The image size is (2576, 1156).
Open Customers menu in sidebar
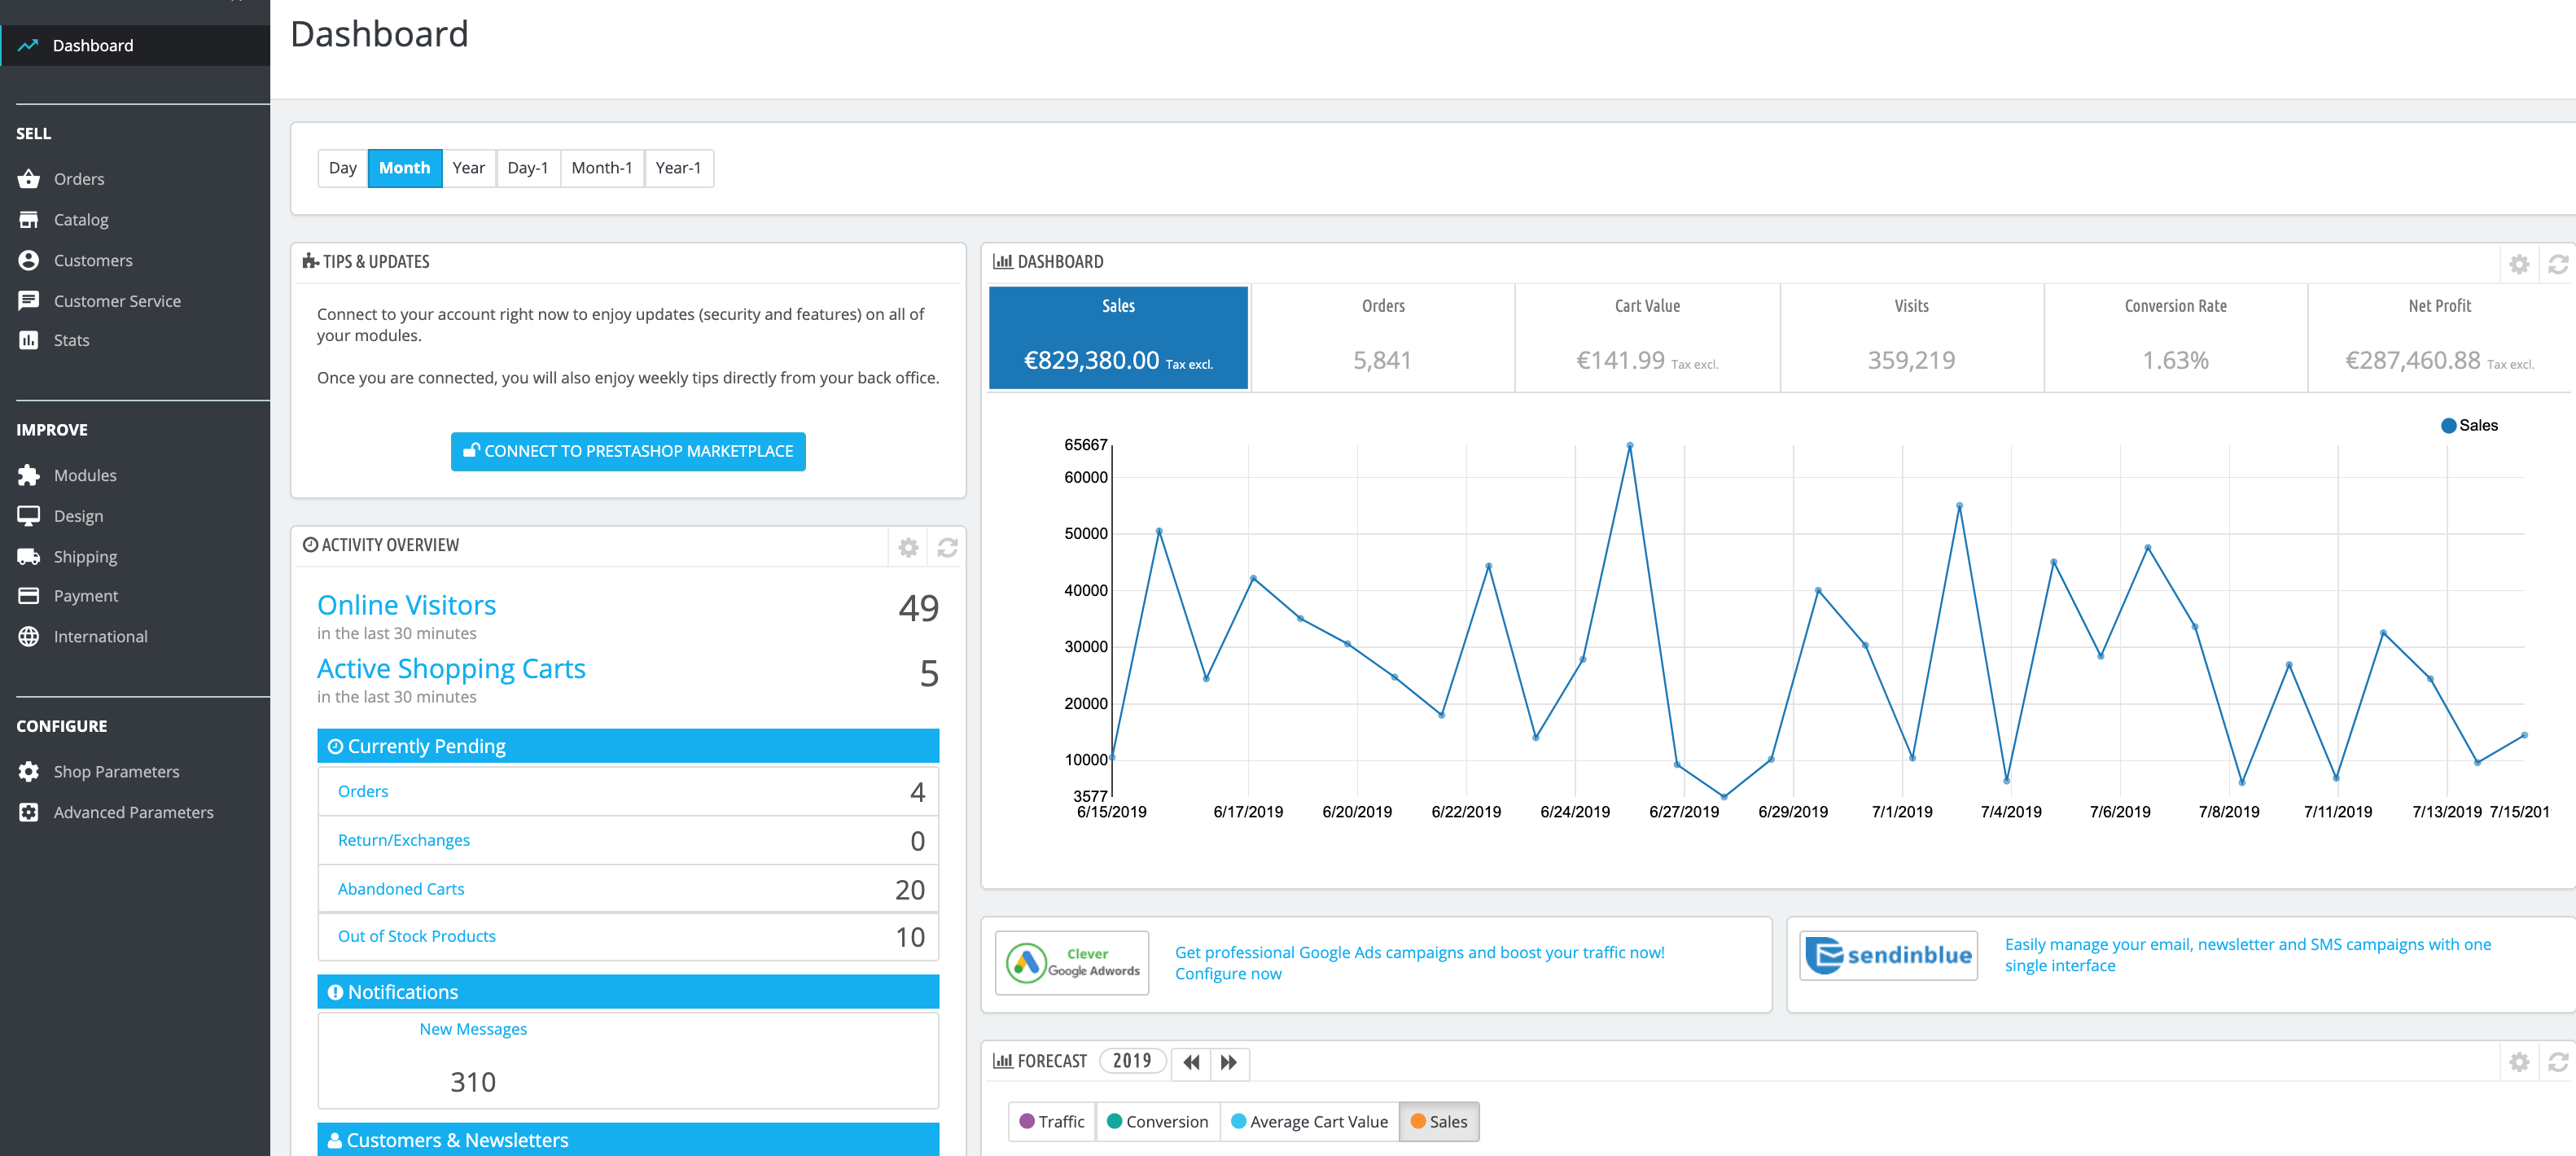[x=93, y=260]
